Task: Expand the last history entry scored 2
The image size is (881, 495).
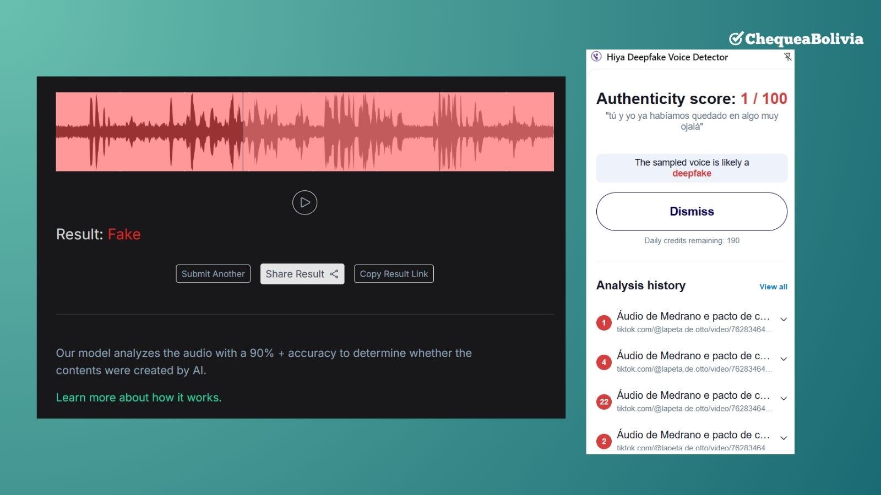Action: [x=784, y=438]
